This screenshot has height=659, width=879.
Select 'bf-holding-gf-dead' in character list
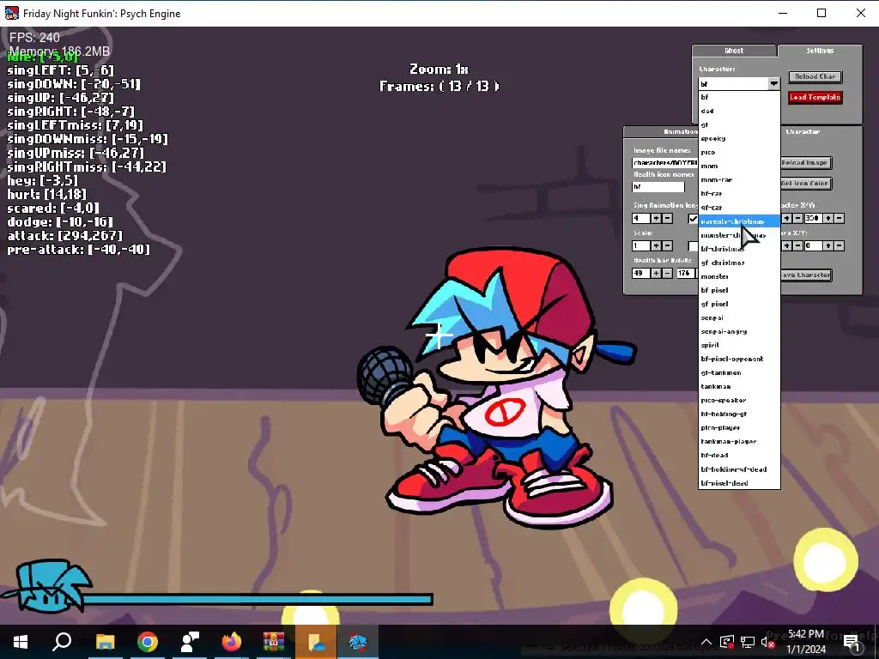coord(739,469)
